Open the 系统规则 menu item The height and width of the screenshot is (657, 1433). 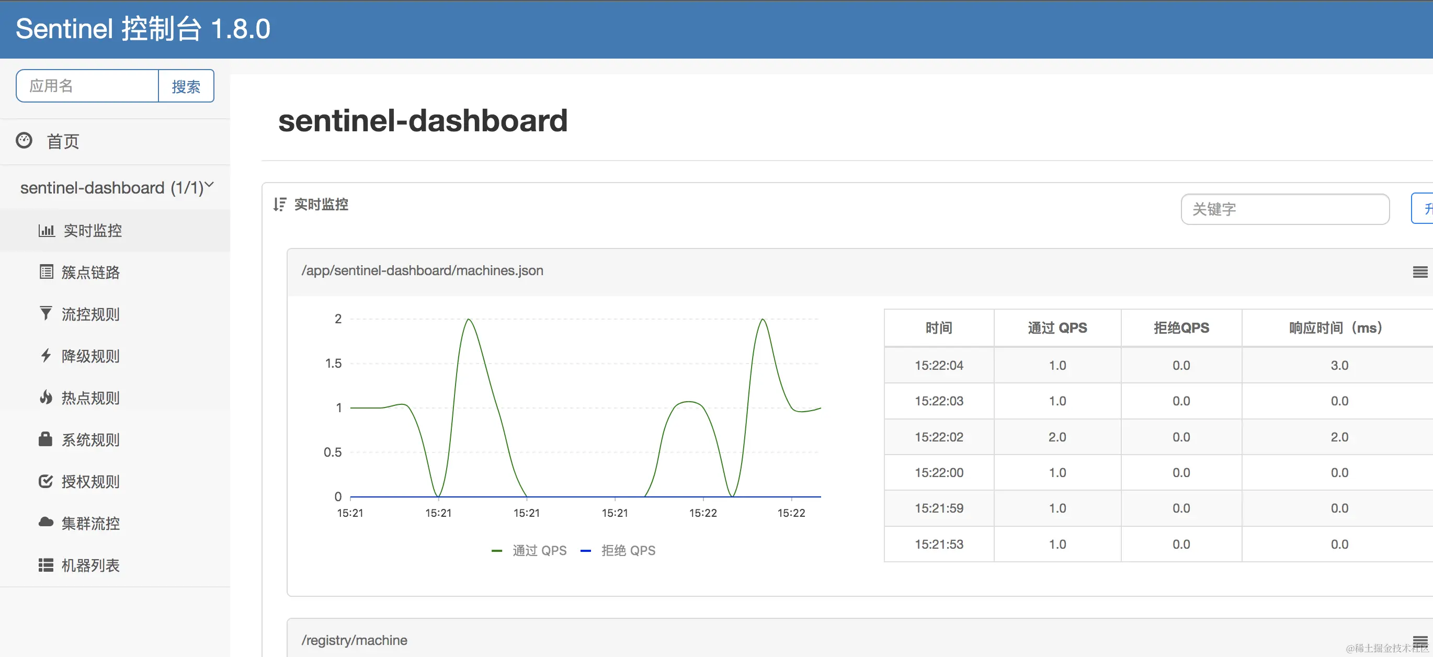tap(90, 439)
